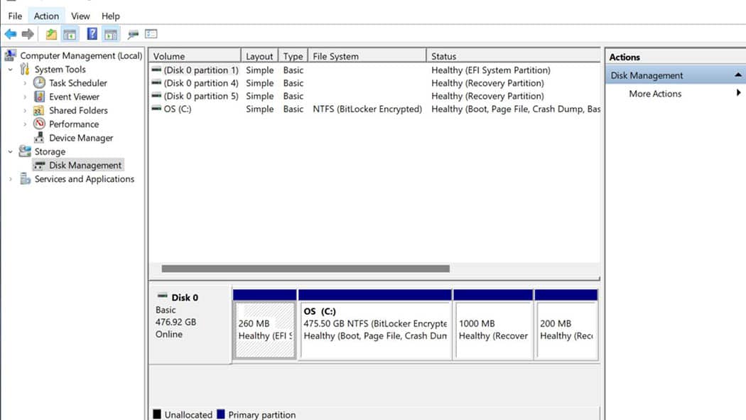The width and height of the screenshot is (746, 420).
Task: Click the Shared Folders icon
Action: click(x=39, y=110)
